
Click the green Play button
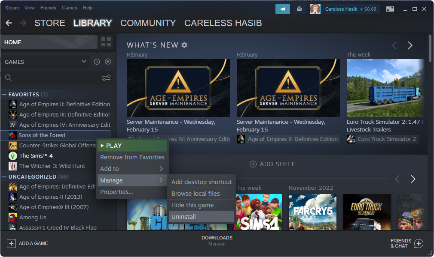[x=132, y=146]
